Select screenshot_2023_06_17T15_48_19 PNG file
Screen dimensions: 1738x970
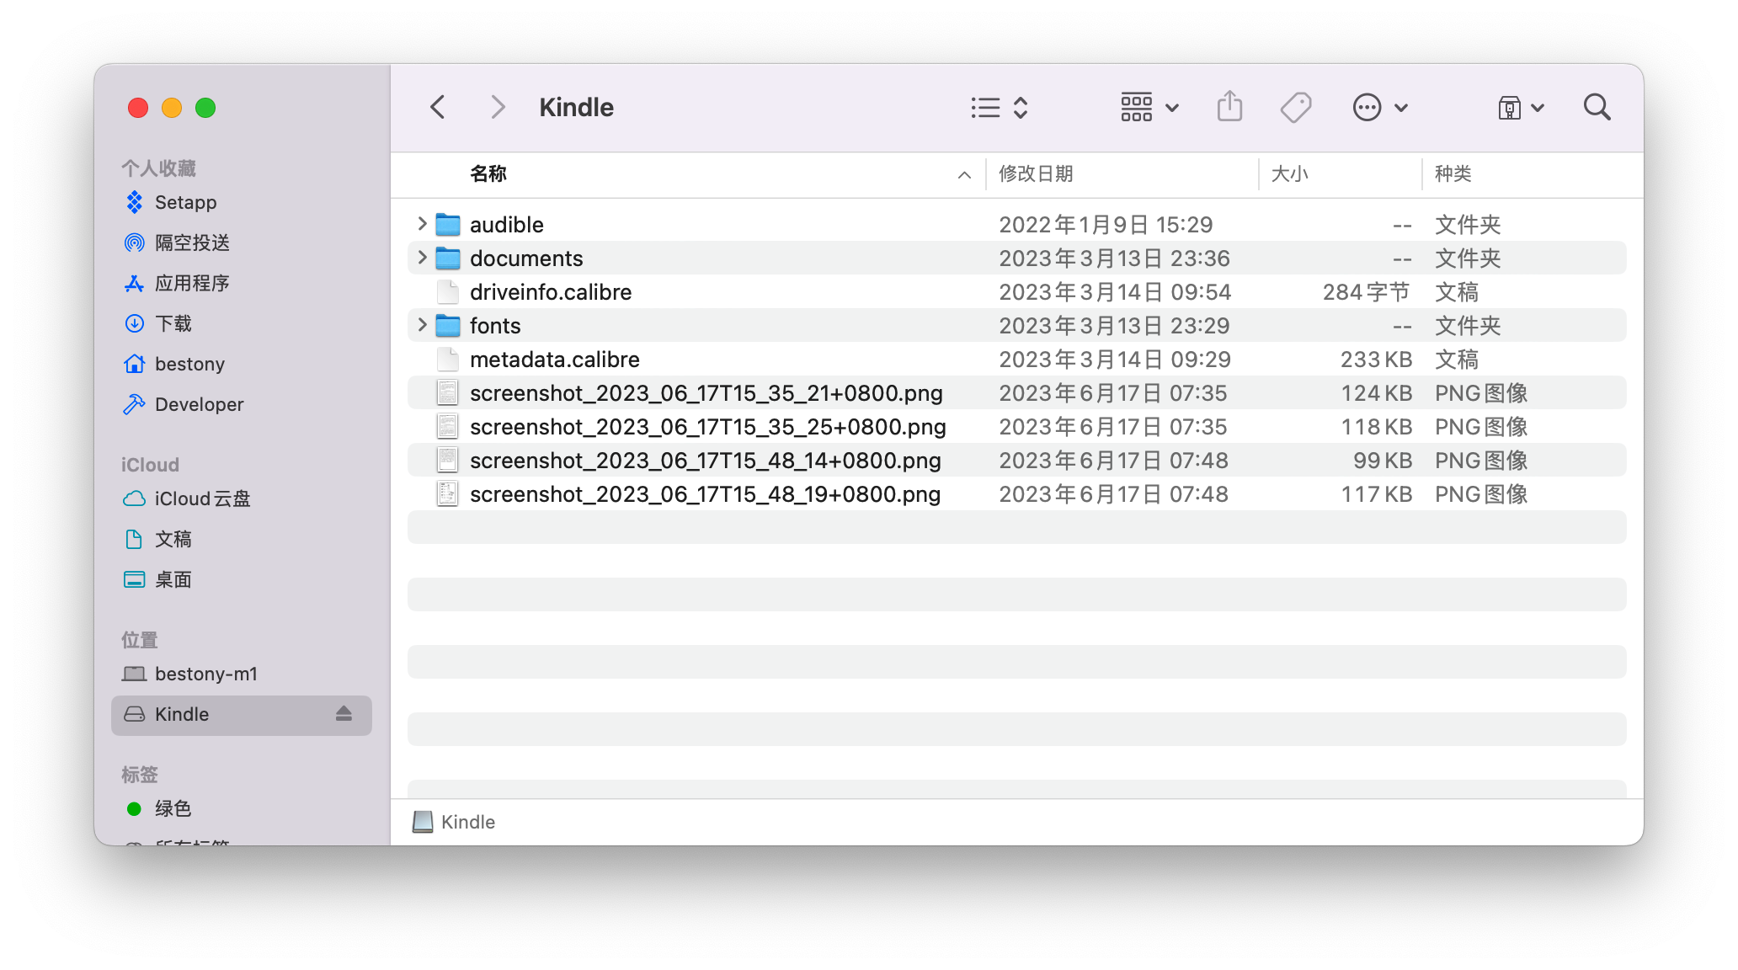point(705,494)
